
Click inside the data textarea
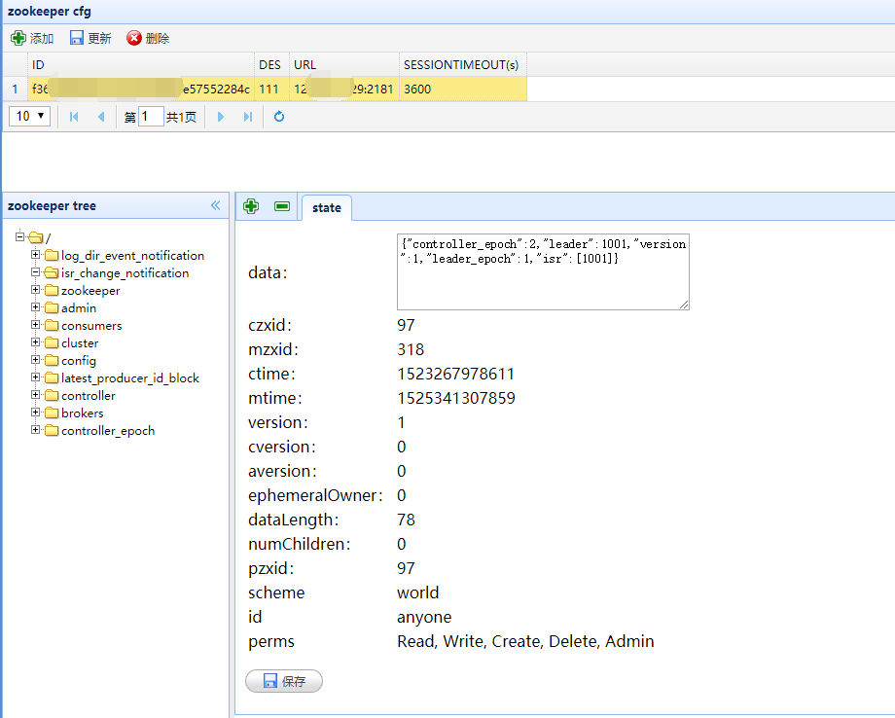point(543,271)
